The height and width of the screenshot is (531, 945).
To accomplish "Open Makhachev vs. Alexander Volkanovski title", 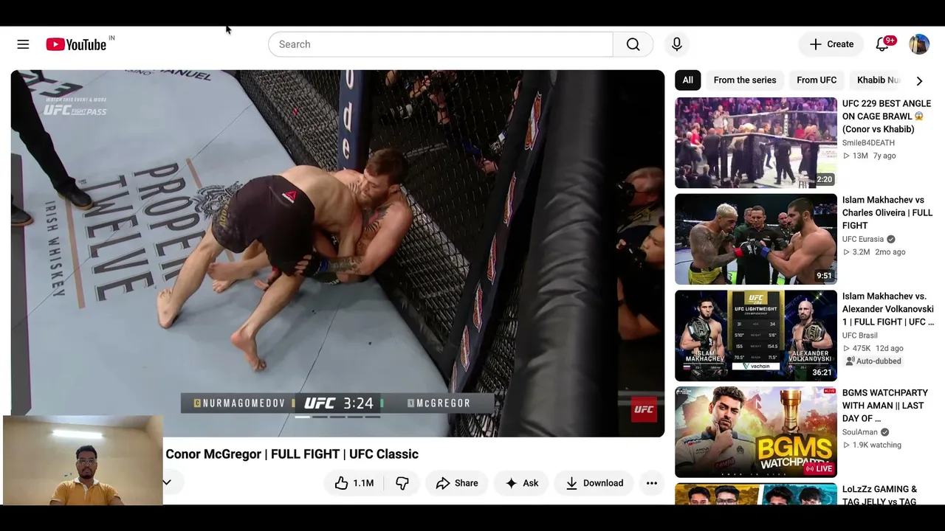I will pyautogui.click(x=888, y=309).
